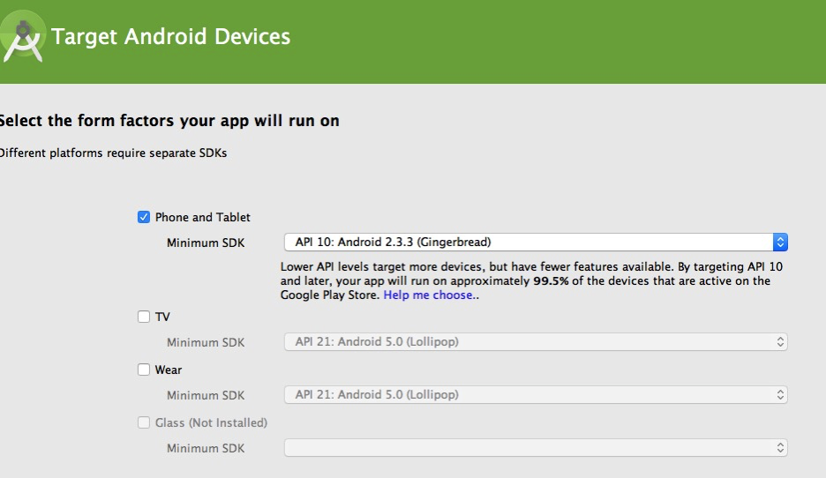This screenshot has height=478, width=826.
Task: Click the 'Glass (Not Installed)' label
Action: point(211,422)
